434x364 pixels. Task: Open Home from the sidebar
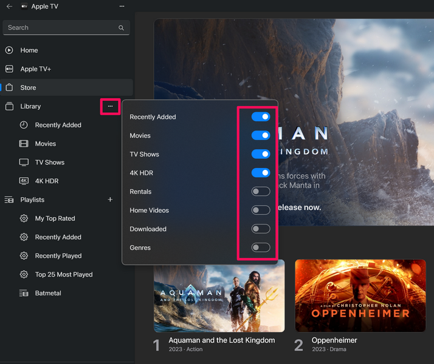coord(29,50)
